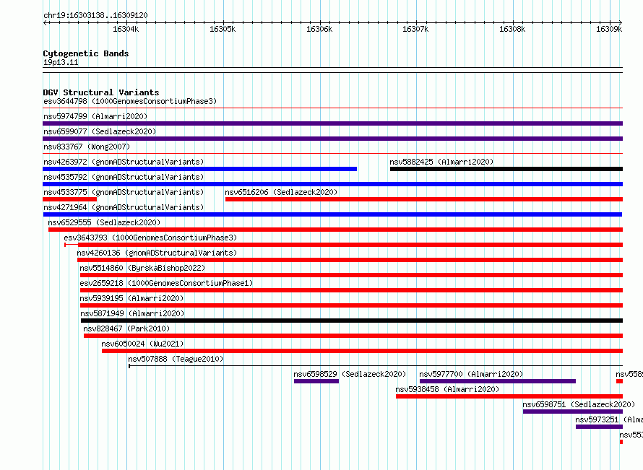The width and height of the screenshot is (643, 470).
Task: Click the esv3643793 1000GenomesConsortiumPhase3 label
Action: tap(150, 238)
